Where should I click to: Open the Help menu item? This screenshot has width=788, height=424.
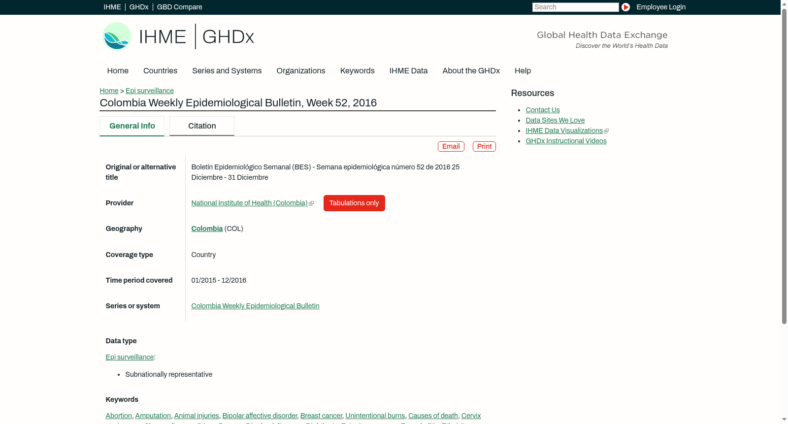[x=523, y=71]
